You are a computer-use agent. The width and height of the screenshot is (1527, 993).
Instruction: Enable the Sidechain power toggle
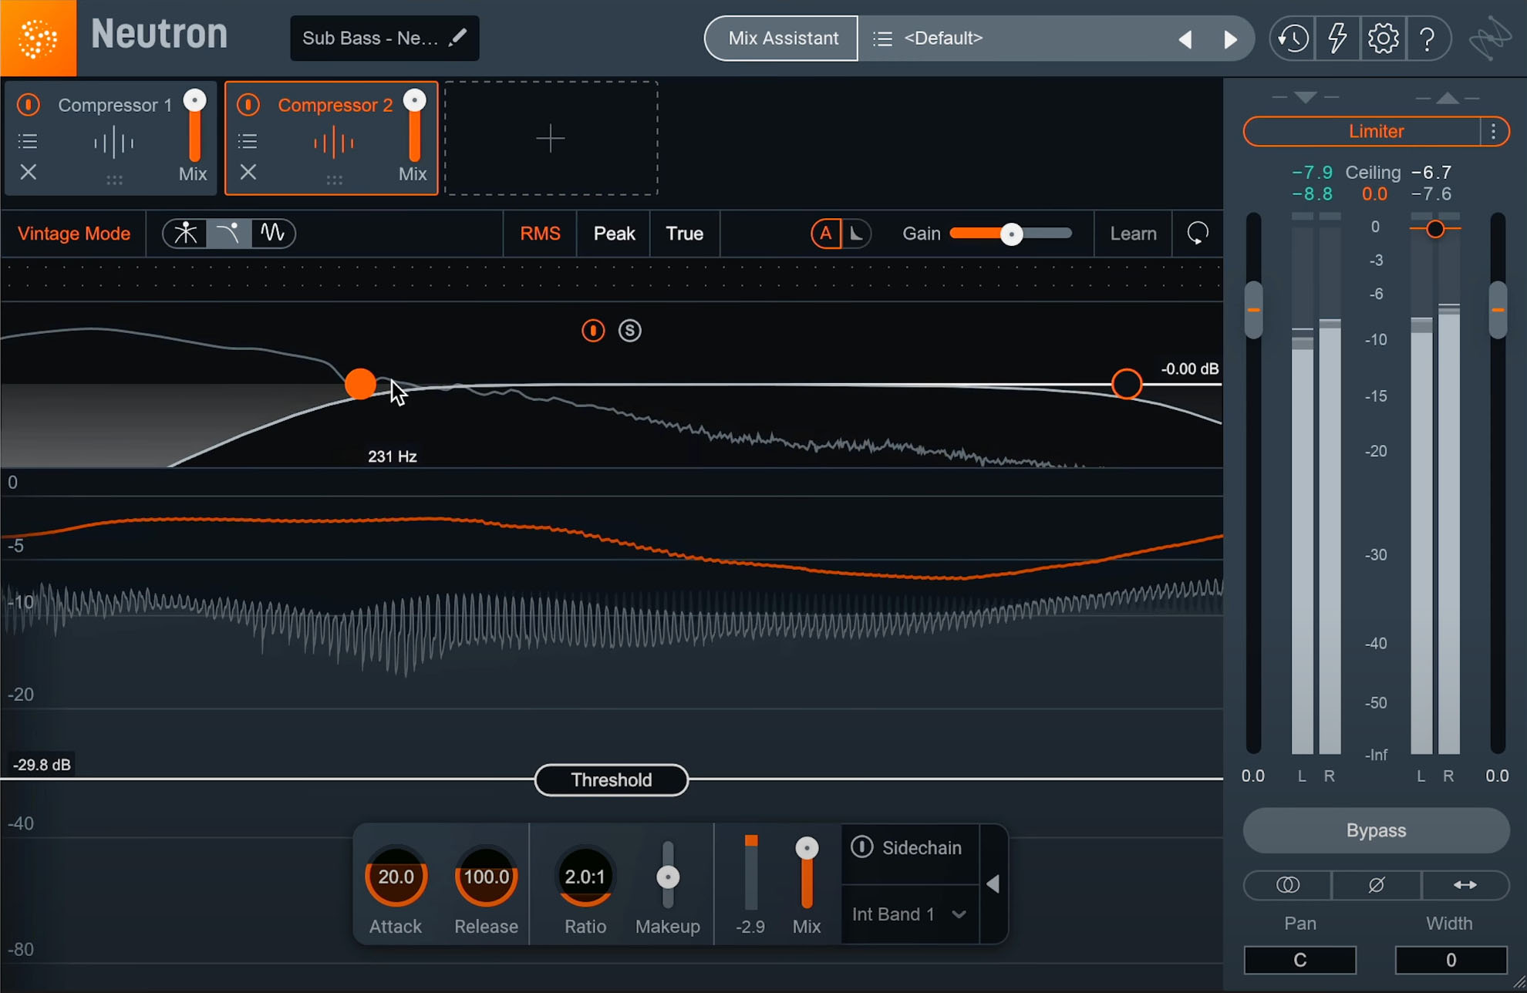click(x=861, y=847)
